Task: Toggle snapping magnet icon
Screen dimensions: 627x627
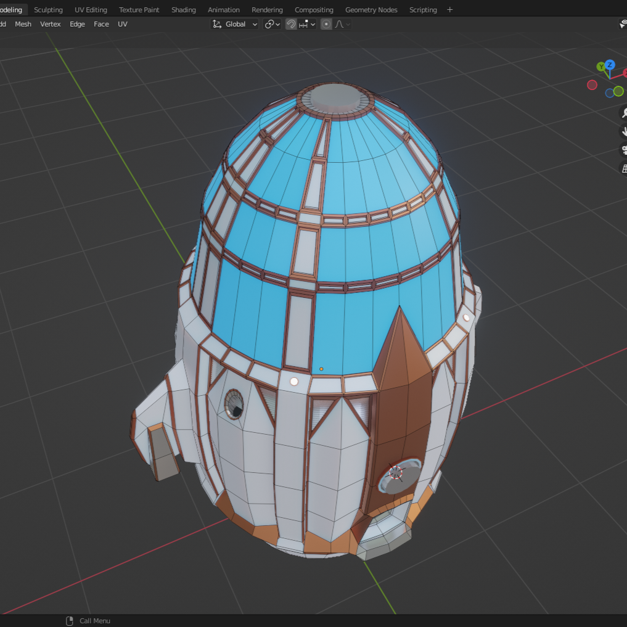Action: coord(291,24)
